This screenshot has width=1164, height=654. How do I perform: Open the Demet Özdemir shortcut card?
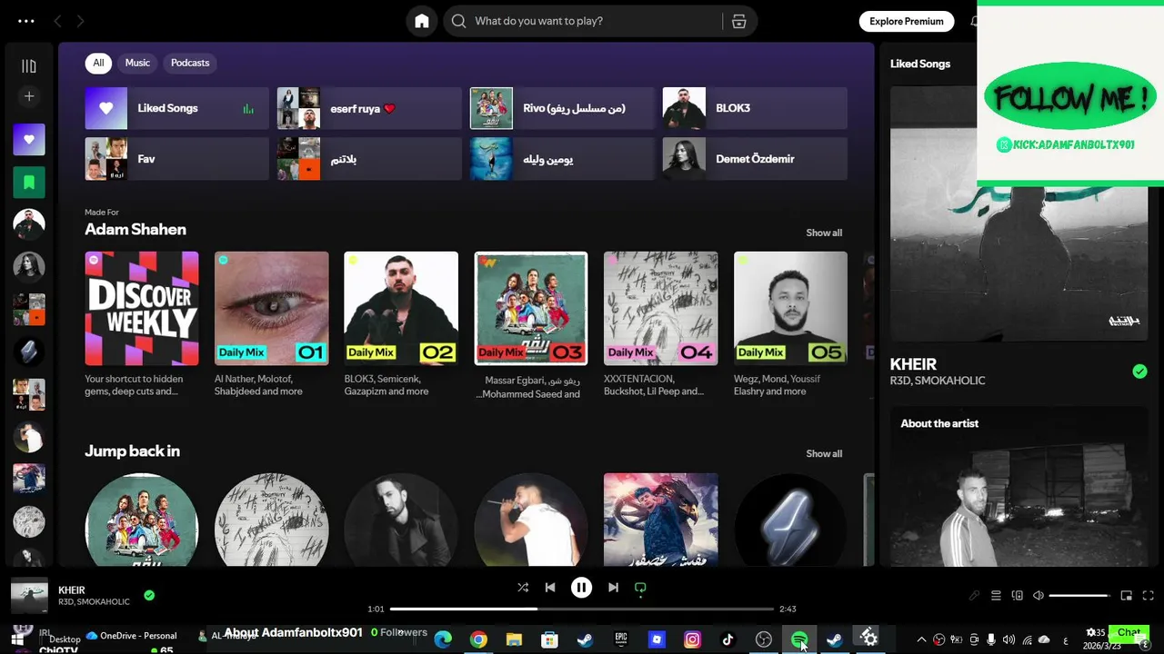pos(755,159)
